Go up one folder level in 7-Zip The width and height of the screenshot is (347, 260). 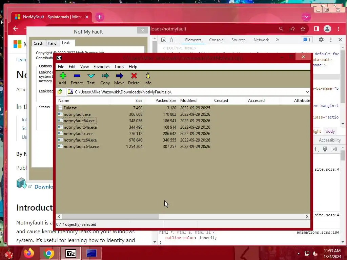click(x=60, y=92)
